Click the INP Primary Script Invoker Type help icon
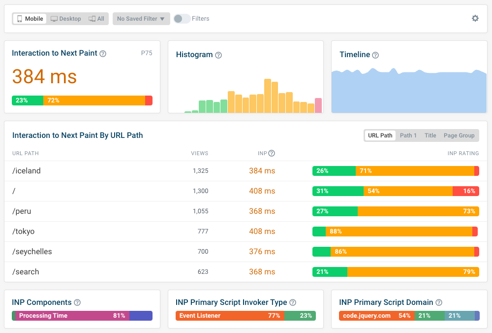This screenshot has height=333, width=492. (293, 302)
